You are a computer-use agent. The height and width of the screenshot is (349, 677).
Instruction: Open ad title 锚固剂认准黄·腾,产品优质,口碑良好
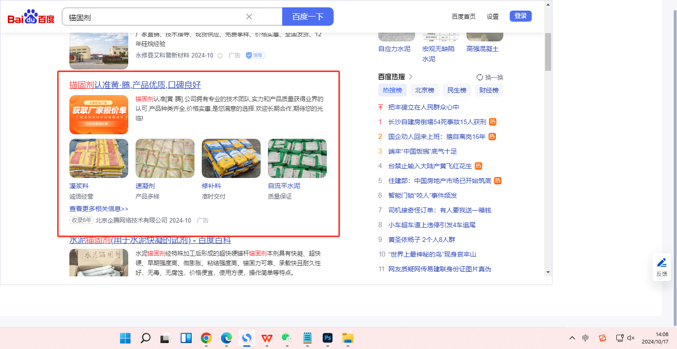tap(135, 85)
